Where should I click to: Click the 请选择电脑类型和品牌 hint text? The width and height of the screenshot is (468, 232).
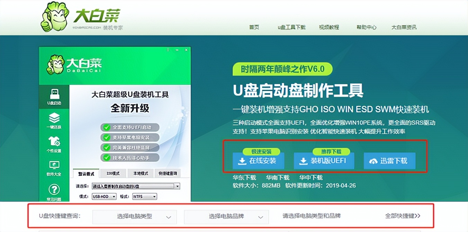312,216
